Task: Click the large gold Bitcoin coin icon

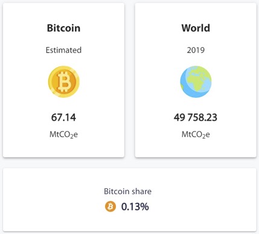Action: point(64,82)
